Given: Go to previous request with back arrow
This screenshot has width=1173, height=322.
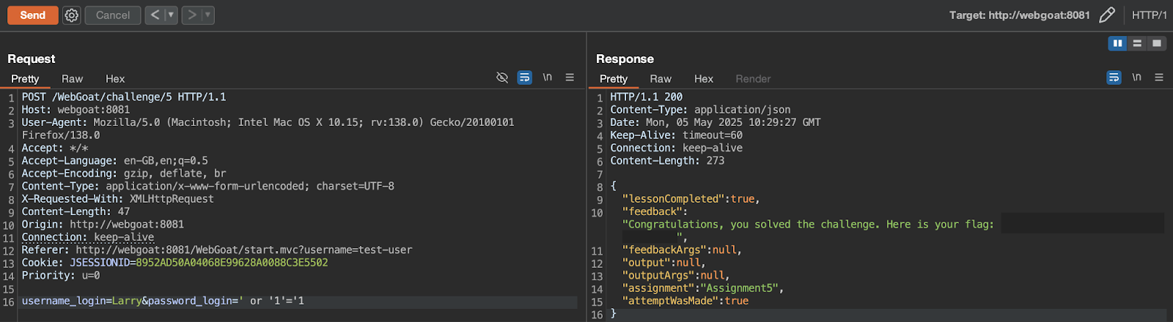Looking at the screenshot, I should point(155,15).
